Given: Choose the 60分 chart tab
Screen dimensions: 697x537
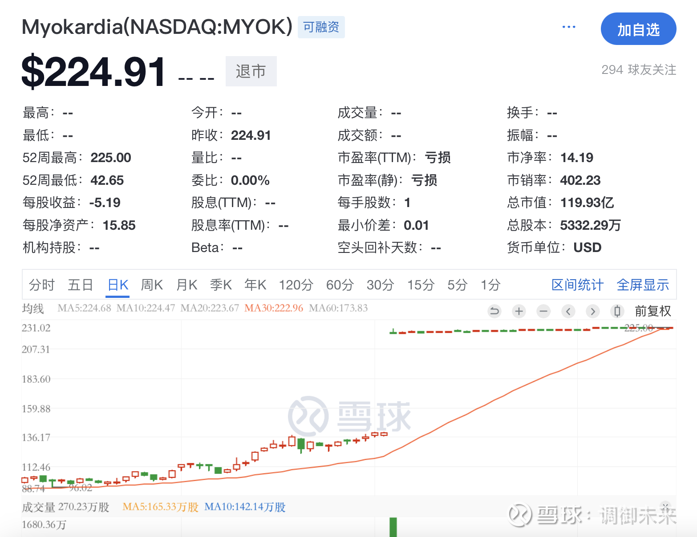Looking at the screenshot, I should (x=340, y=285).
